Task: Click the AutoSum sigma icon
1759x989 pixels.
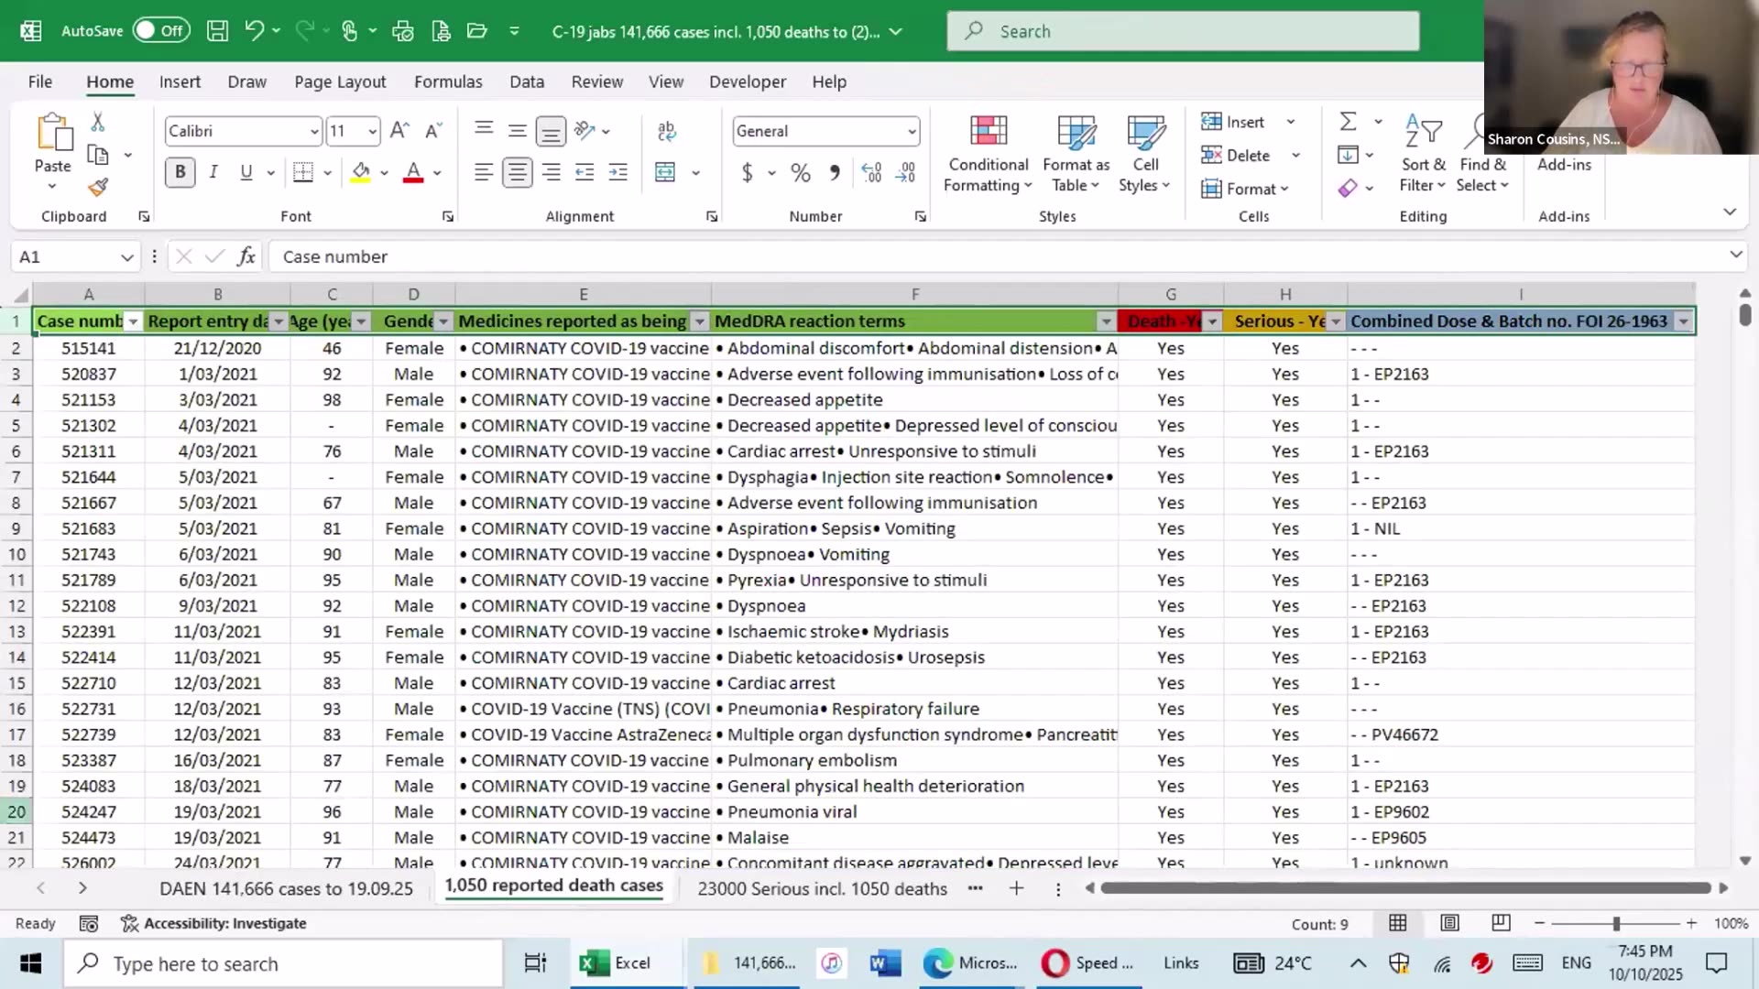Action: click(1348, 122)
